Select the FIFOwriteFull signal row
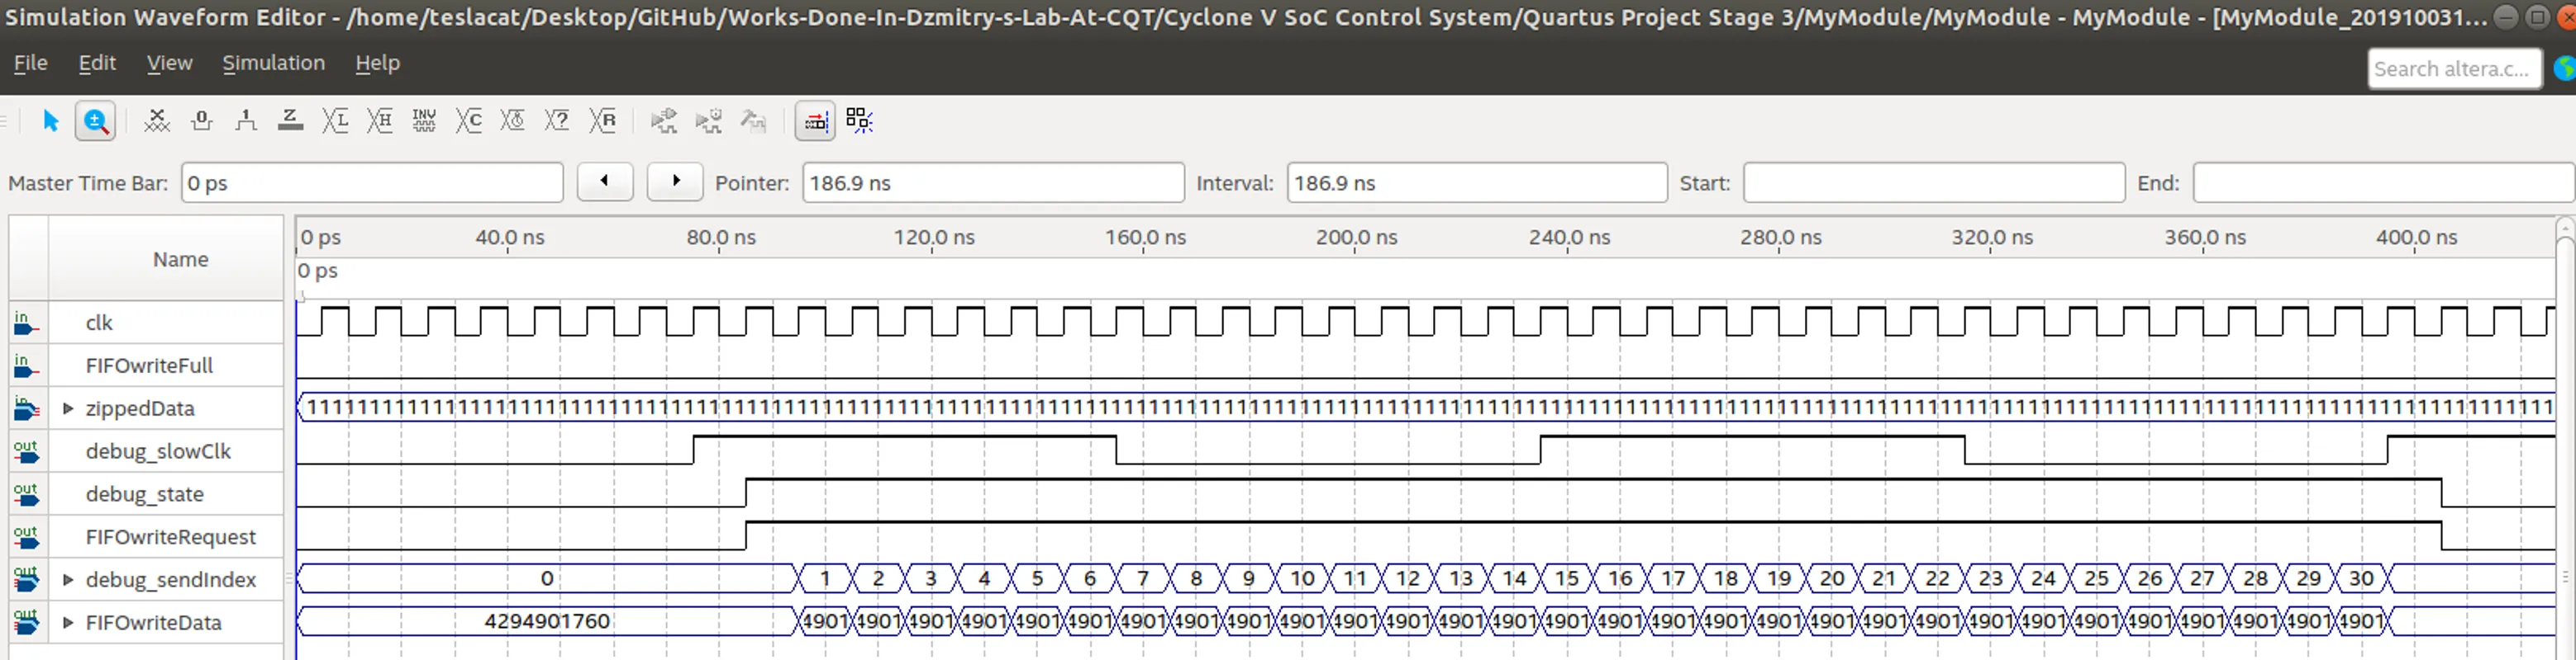 [147, 365]
